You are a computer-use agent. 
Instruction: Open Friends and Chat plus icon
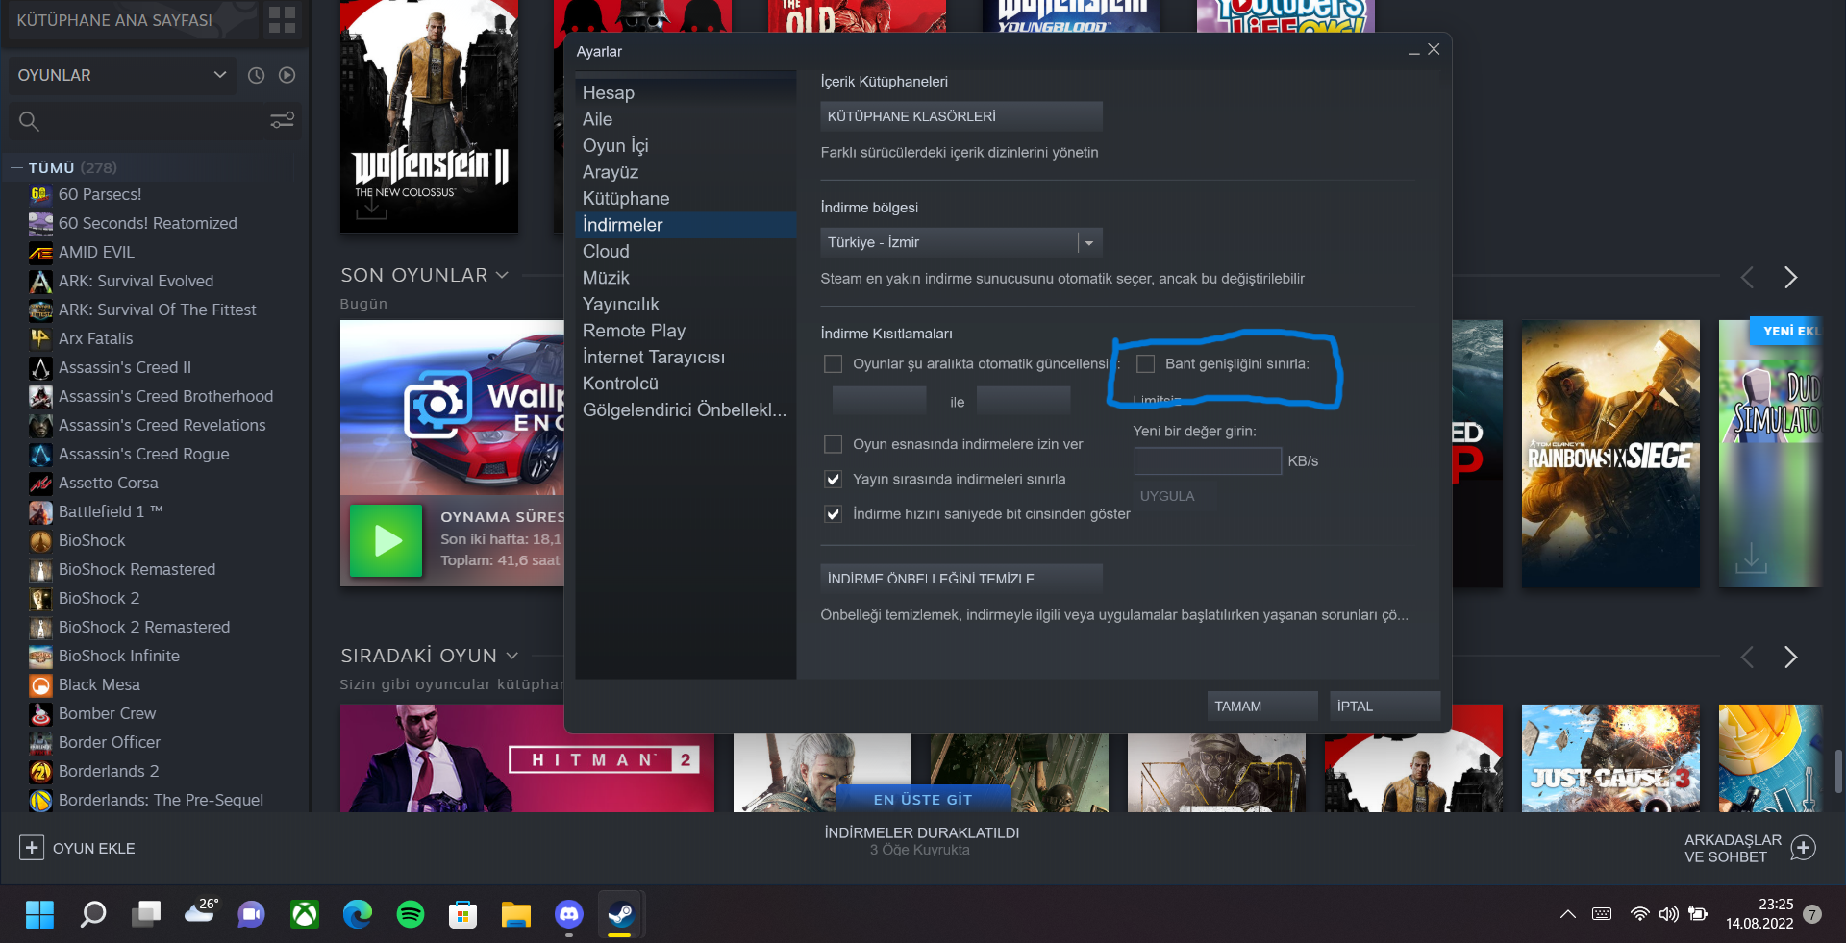click(1804, 848)
